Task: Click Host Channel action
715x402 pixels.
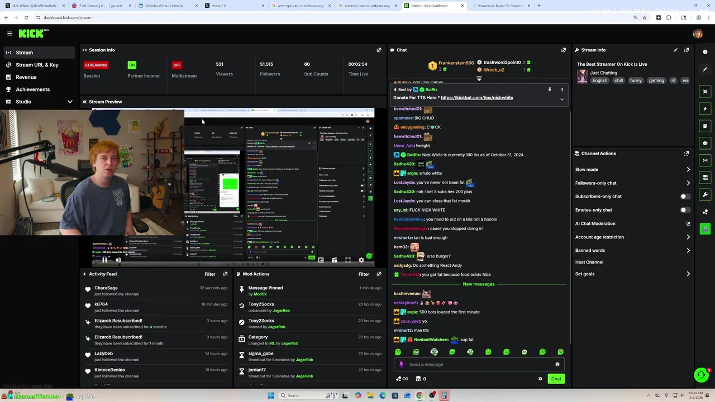Action: point(589,262)
